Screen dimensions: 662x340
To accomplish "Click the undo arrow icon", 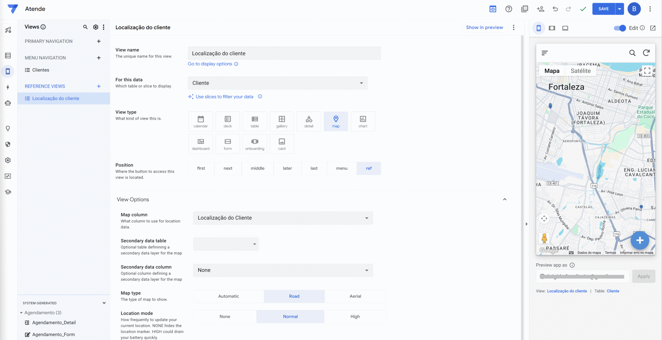I will tap(555, 9).
